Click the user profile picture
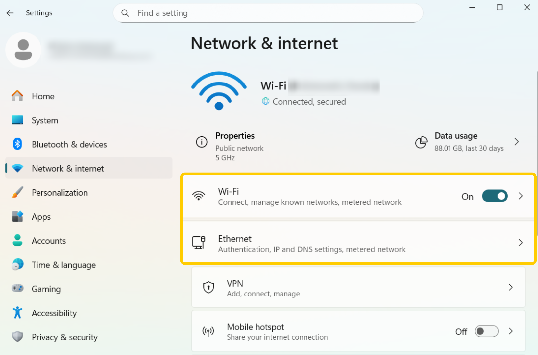This screenshot has height=355, width=538. coord(23,50)
